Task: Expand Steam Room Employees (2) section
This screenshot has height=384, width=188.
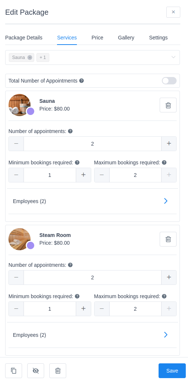Action: [92, 335]
